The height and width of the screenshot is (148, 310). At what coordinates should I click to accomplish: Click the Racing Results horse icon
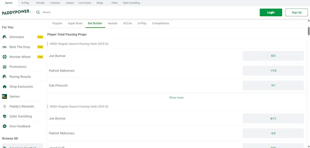click(4, 77)
